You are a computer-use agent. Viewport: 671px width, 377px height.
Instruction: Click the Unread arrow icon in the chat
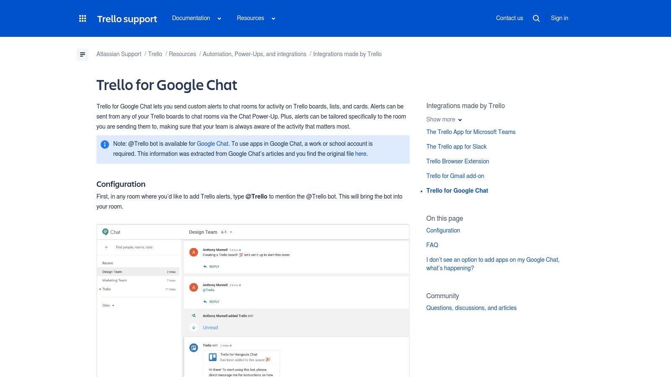(x=194, y=328)
